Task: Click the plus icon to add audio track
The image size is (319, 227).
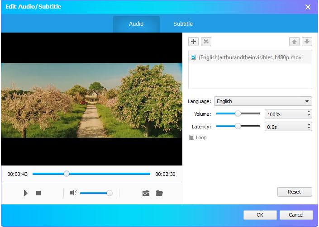Action: (194, 42)
